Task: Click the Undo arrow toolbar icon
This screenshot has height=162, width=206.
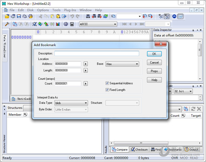Action: click(72, 16)
